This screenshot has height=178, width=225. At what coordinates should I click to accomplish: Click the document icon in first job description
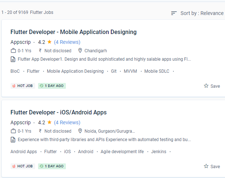[14, 59]
